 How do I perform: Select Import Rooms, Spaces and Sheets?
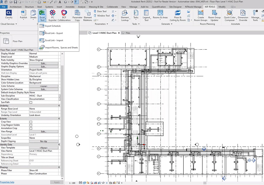[58, 48]
